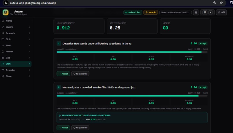
Task: Click the Assembly icon in sidebar
Action: click(x=3, y=70)
